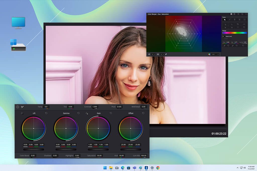The image size is (257, 171).
Task: Select the pin tool in the Color Warper
Action: 235,19
